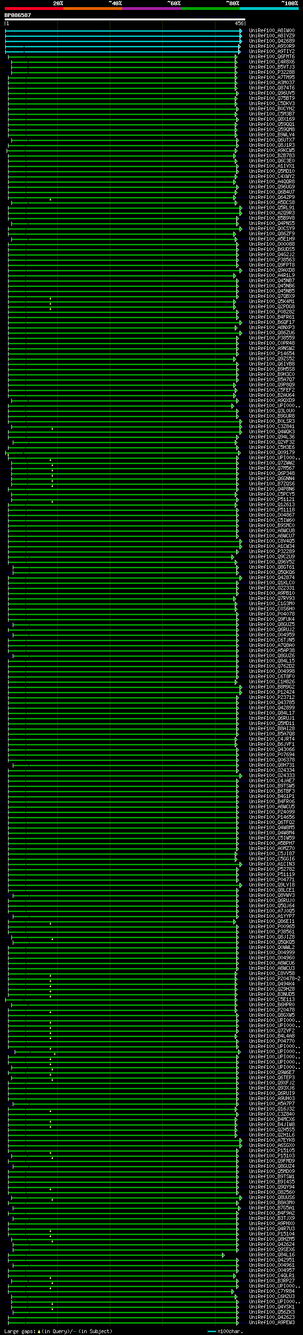Select the label UniRef100_Q86ZF9
The image size is (303, 1335).
271,234
